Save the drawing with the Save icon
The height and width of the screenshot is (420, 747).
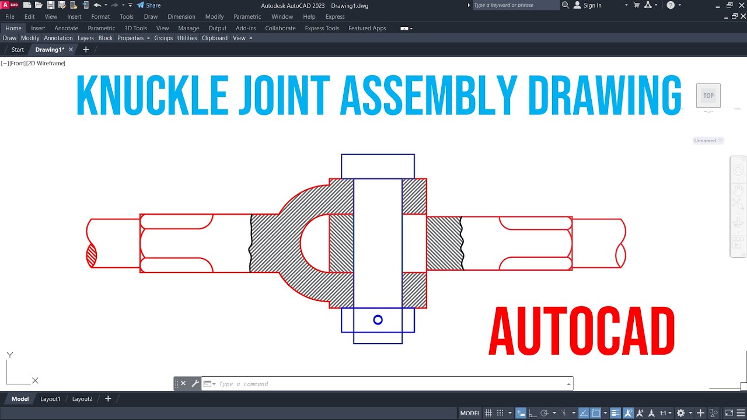50,5
